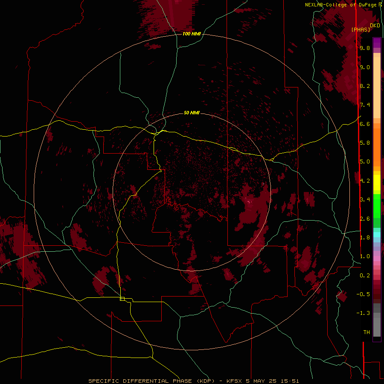Click the 1.8 value on color scale

point(365,237)
